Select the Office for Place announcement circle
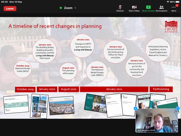Viewport: 181px width, 136px height. pyautogui.click(x=115, y=52)
